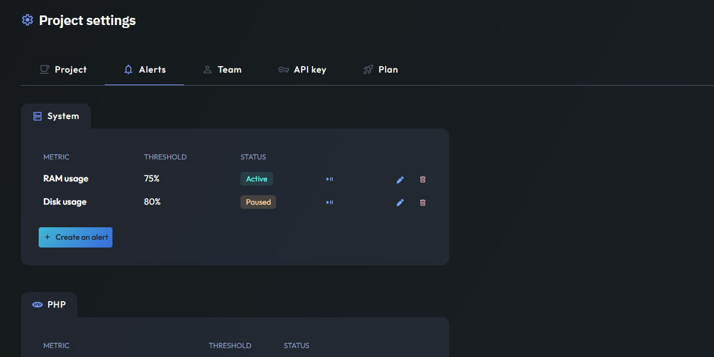Go to the API key tab

[x=302, y=70]
